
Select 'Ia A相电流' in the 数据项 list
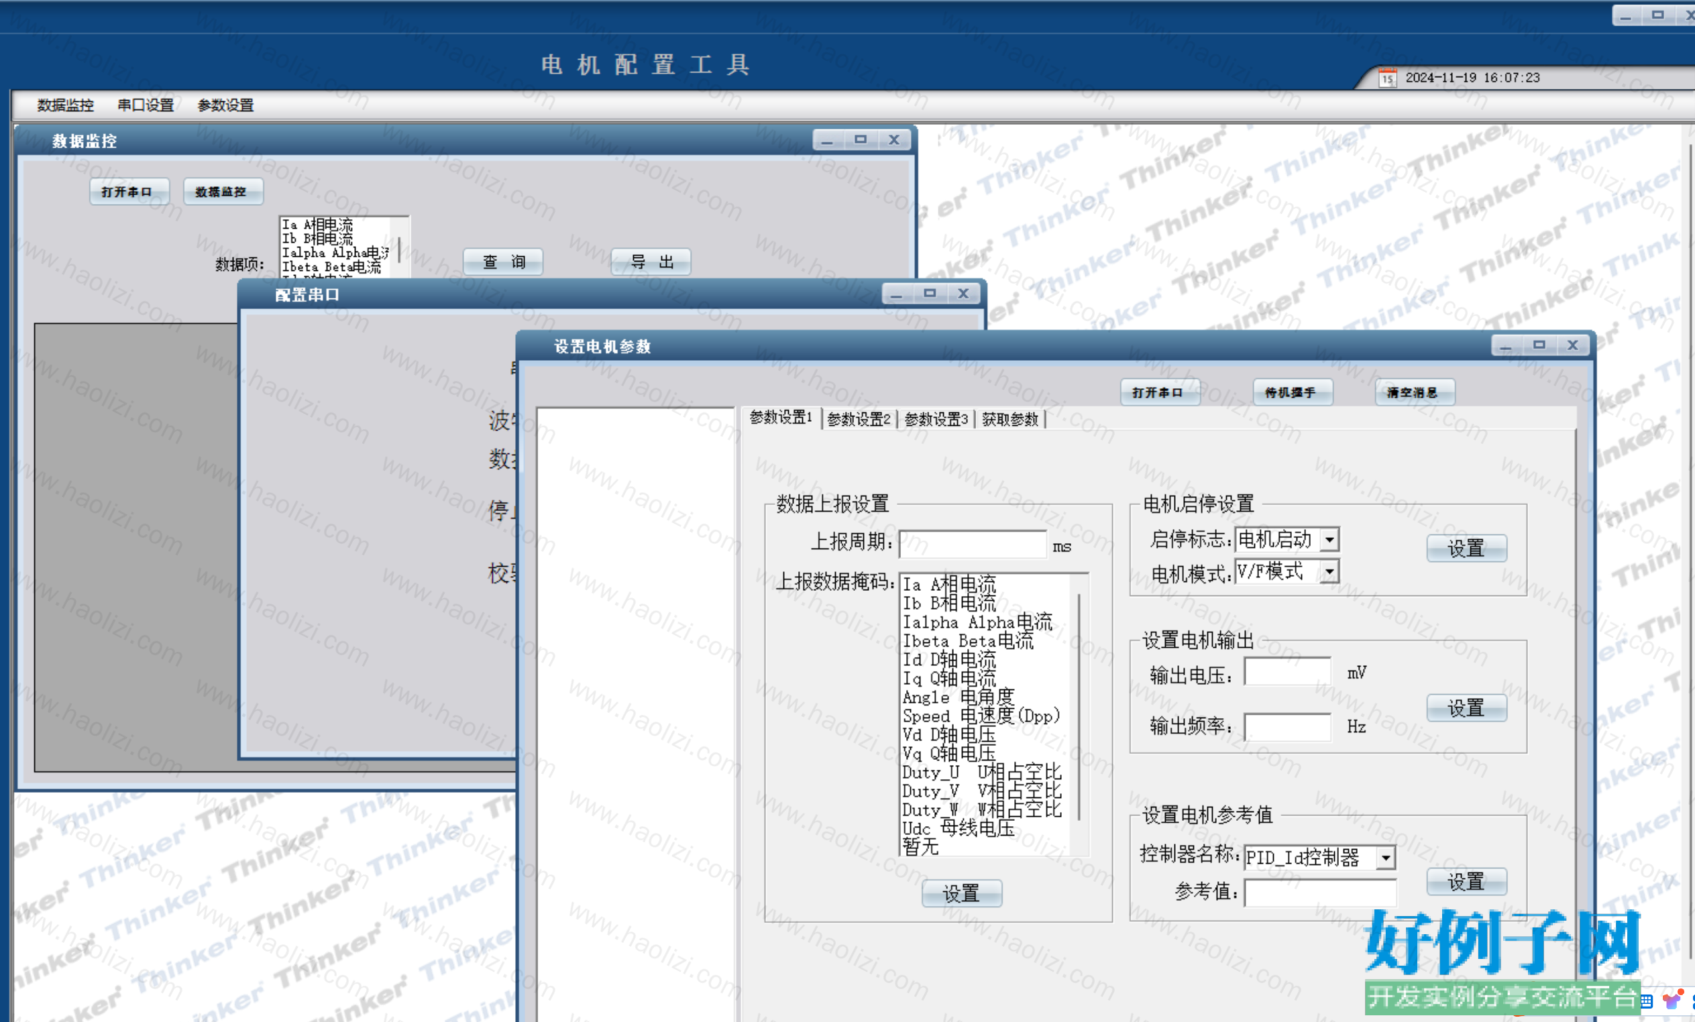(318, 225)
